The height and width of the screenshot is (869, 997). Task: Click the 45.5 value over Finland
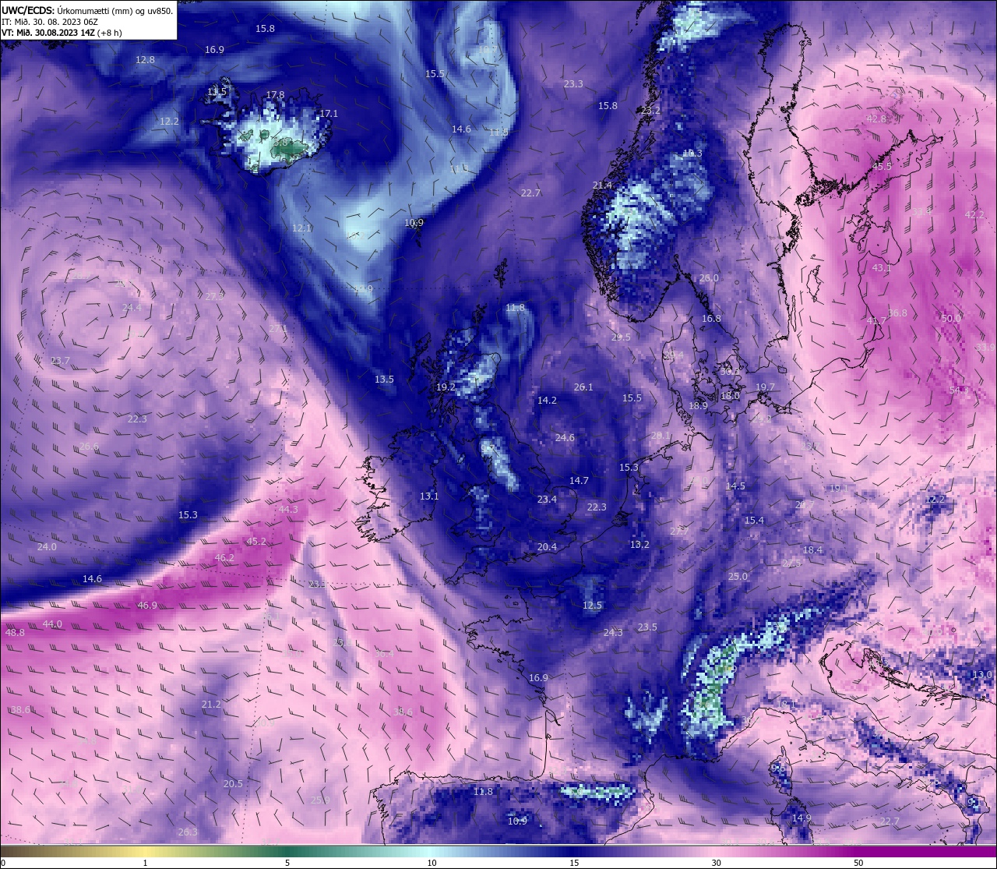(x=882, y=167)
